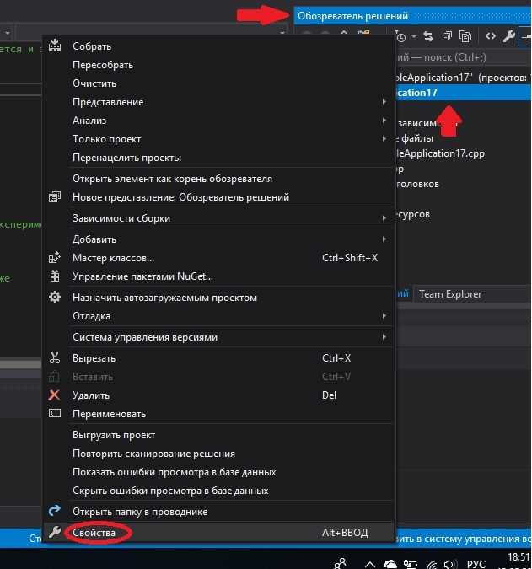Screen dimensions: 532x569
Task: Click the wrench icon next to Свойства
Action: click(x=56, y=533)
